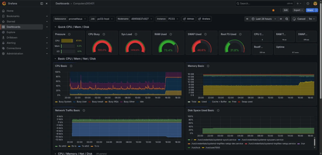Shift time range backward with double-left arrows
Viewport: 322px width, 155px height.
pyautogui.click(x=247, y=19)
